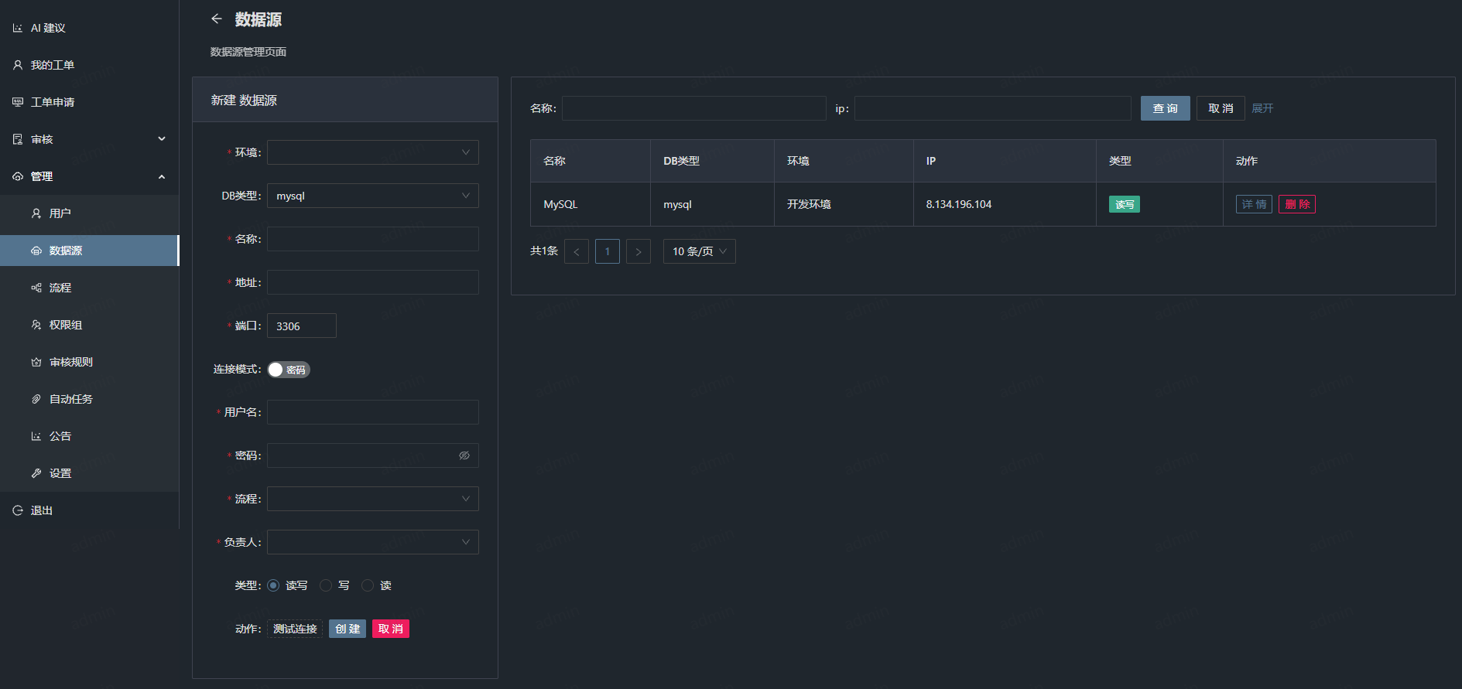Focus the 用户名 input field
1462x689 pixels.
coord(372,412)
